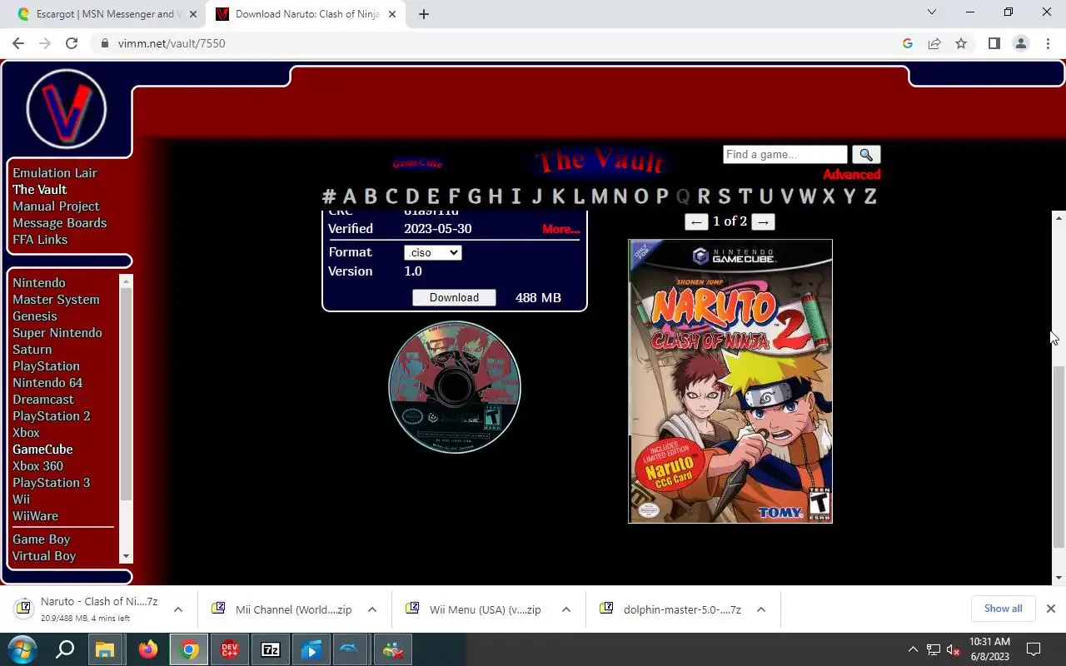Screen dimensions: 1066x666
Task: Select PlayStation 2 in the console list
Action: [52, 416]
